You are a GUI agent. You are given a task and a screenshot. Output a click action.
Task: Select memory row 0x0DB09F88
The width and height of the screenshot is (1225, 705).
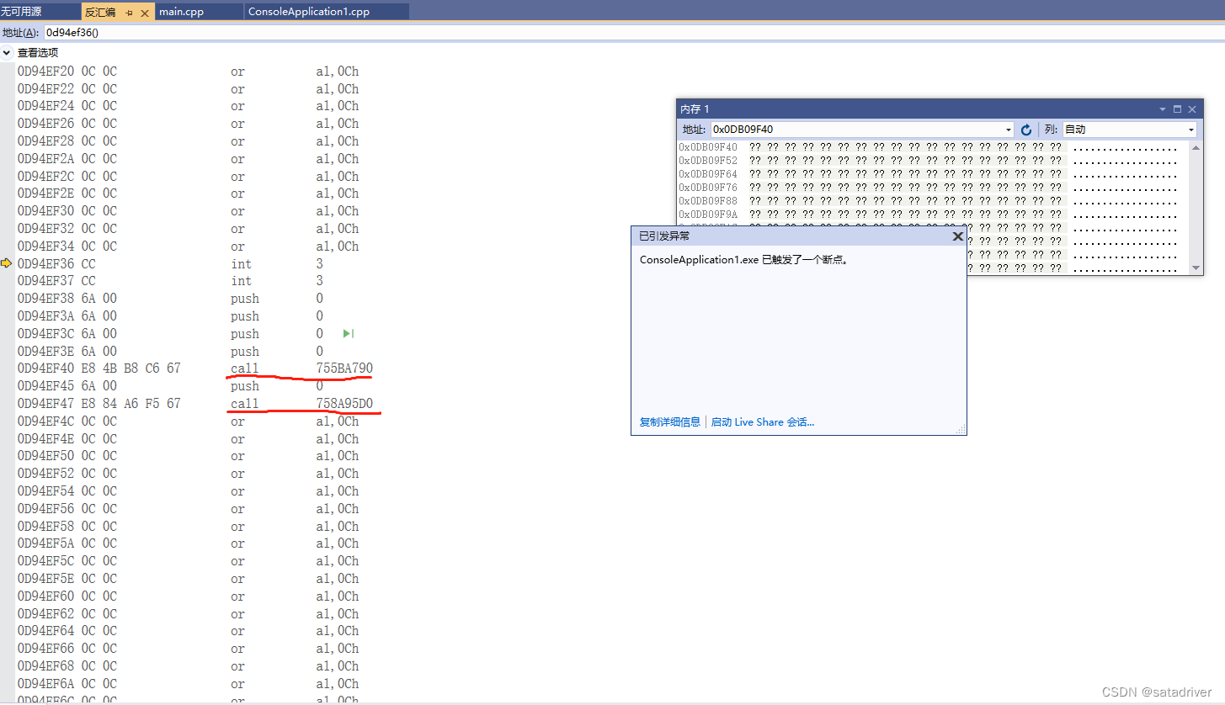tap(929, 201)
